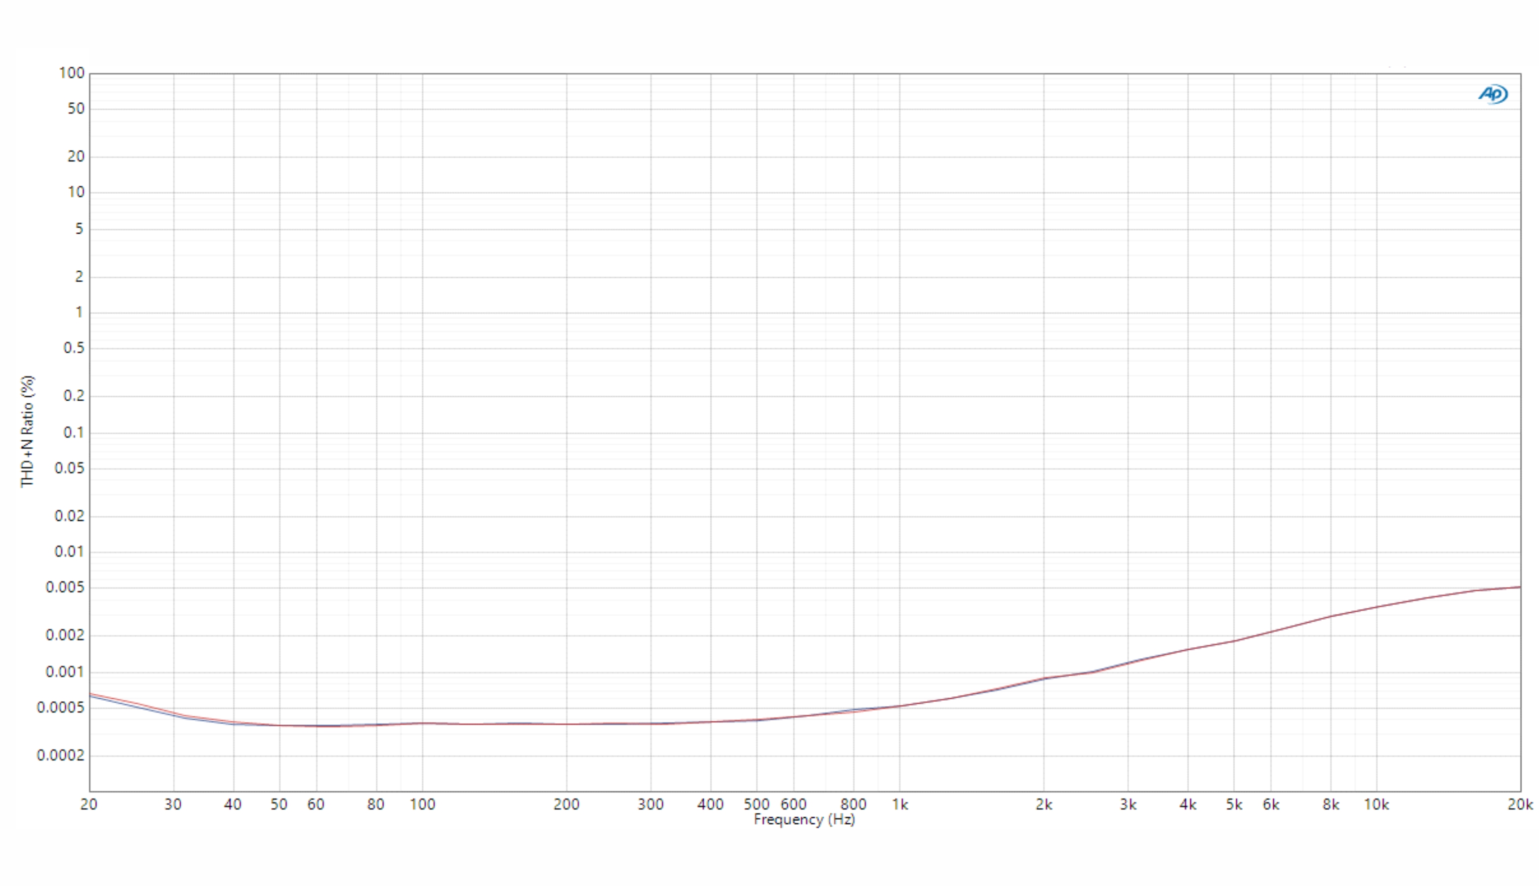Screen dimensions: 1539x886
Task: Select the '0.05' vertical axis value
Action: (70, 468)
